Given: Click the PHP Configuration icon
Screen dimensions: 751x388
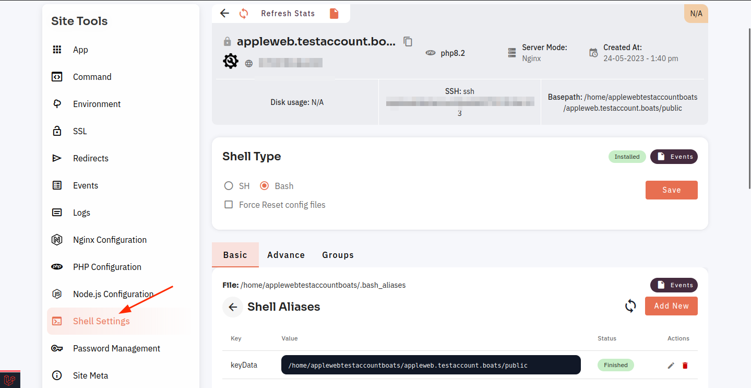Looking at the screenshot, I should (x=57, y=267).
